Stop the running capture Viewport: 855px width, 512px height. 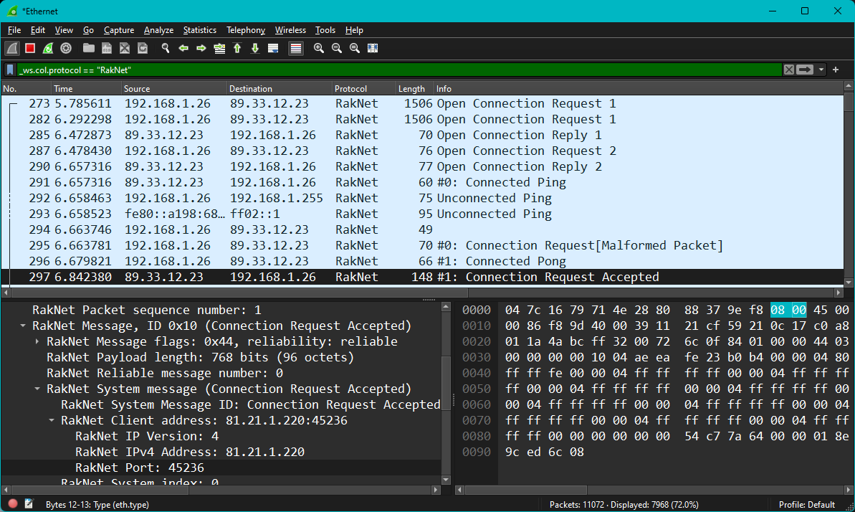pyautogui.click(x=29, y=48)
